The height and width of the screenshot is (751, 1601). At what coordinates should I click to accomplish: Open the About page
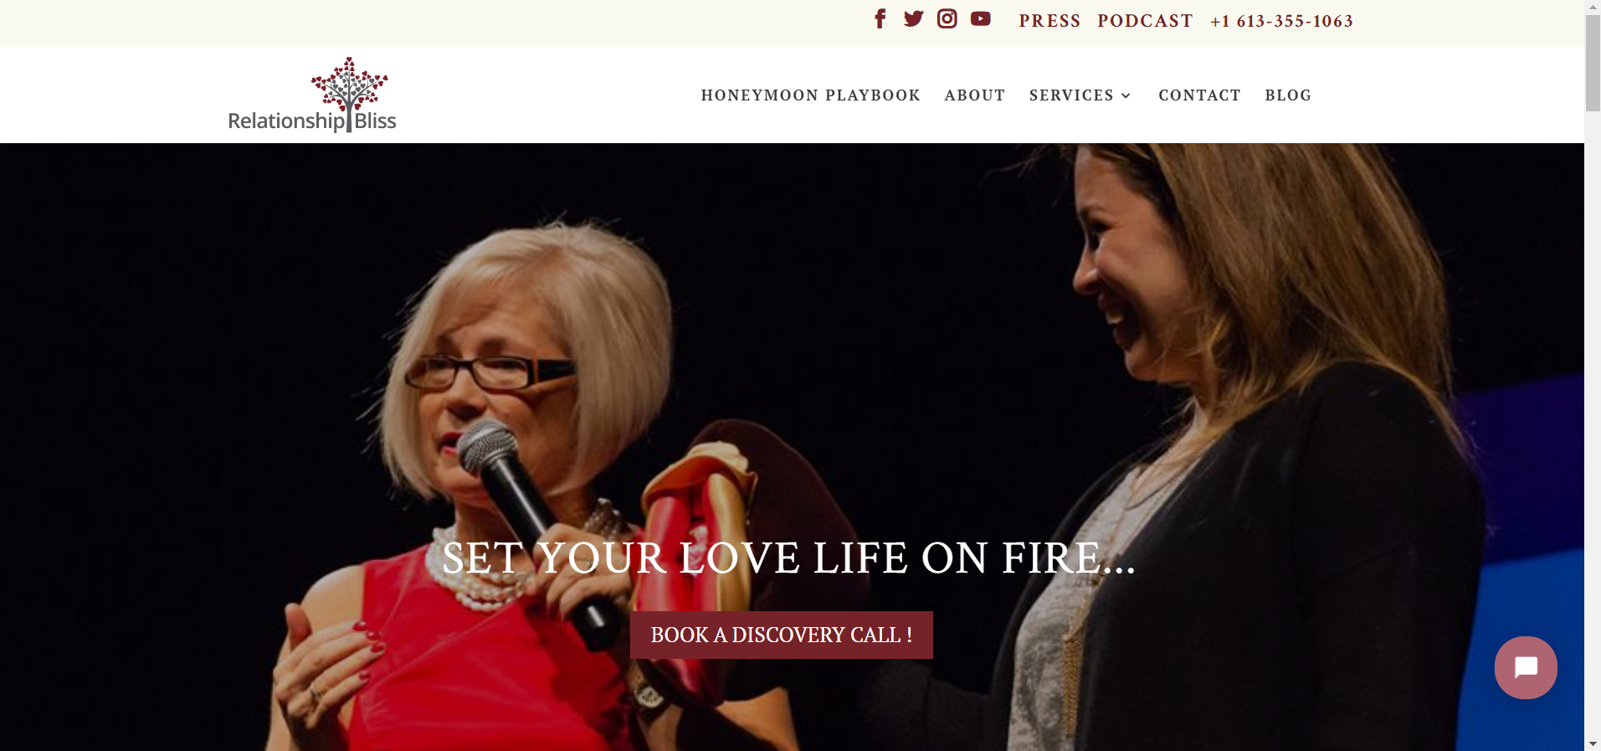(974, 95)
